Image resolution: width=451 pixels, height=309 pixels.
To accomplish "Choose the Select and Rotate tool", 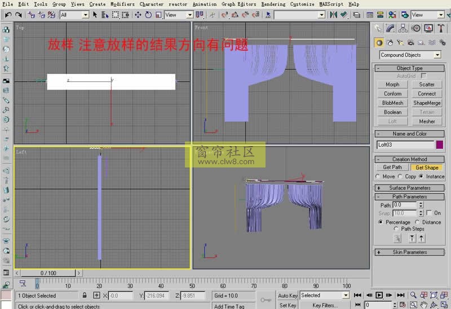I will (x=148, y=15).
